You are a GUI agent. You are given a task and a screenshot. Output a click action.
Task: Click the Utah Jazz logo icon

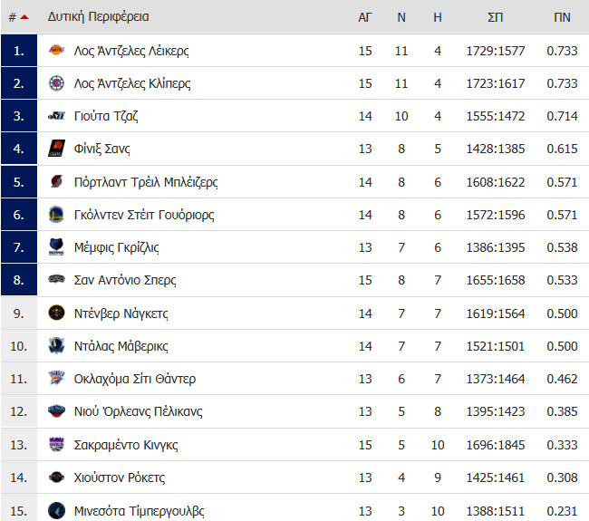56,116
